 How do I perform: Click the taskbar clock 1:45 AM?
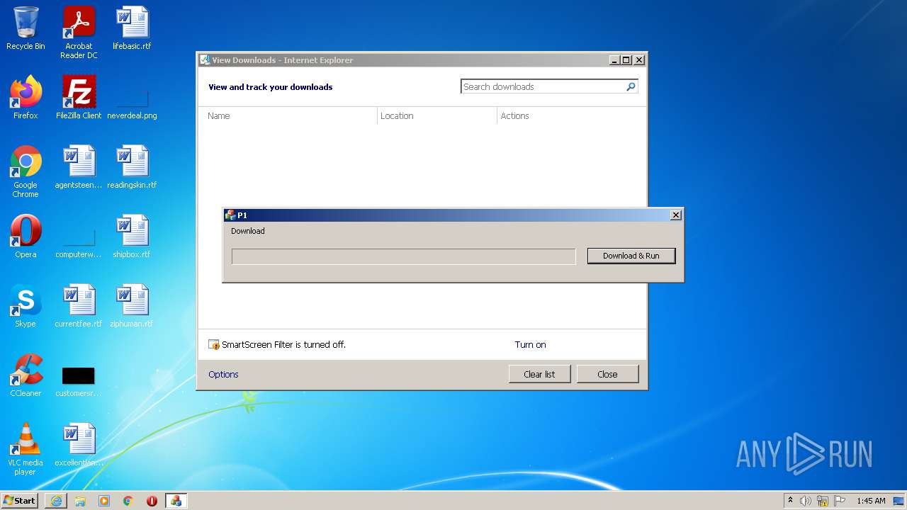[x=871, y=501]
